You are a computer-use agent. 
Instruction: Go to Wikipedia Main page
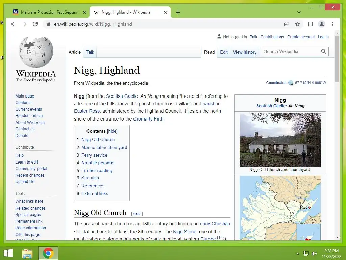25,96
